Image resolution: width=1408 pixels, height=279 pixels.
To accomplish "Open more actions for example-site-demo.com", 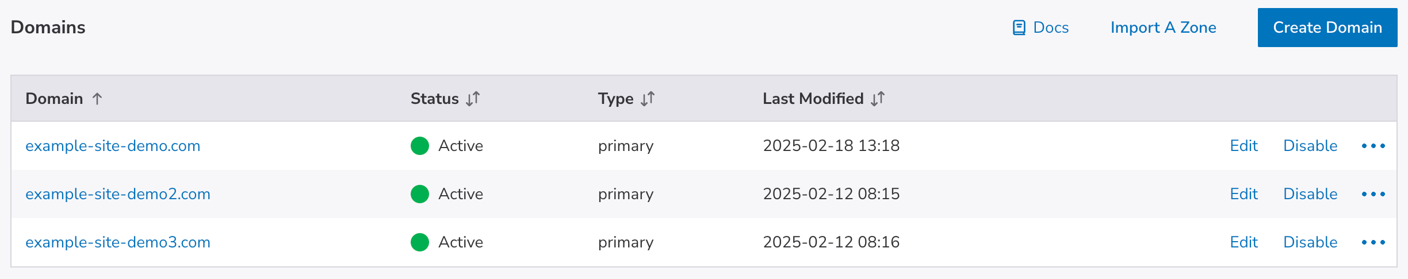I will [1373, 146].
